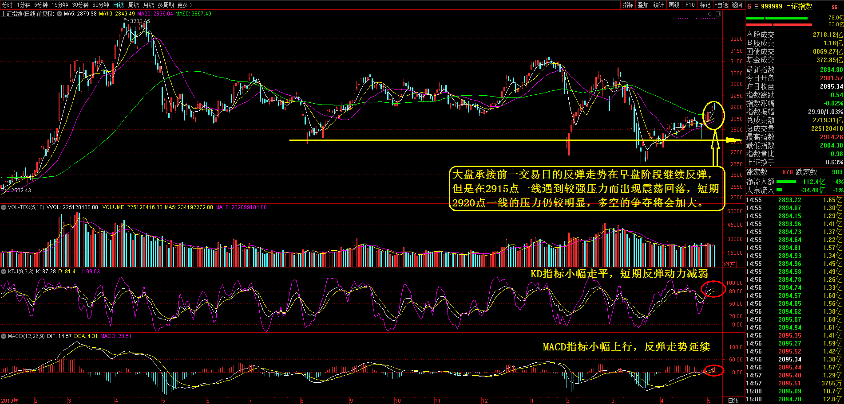Click the 日线 label at bottom right
This screenshot has height=404, width=844.
click(733, 400)
